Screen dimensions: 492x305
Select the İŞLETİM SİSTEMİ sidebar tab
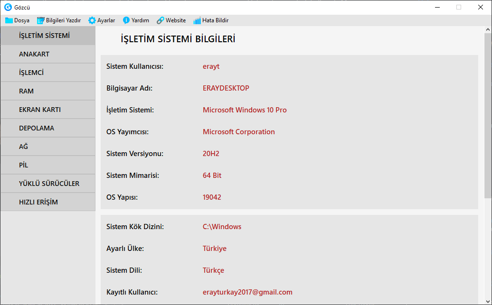coord(48,36)
